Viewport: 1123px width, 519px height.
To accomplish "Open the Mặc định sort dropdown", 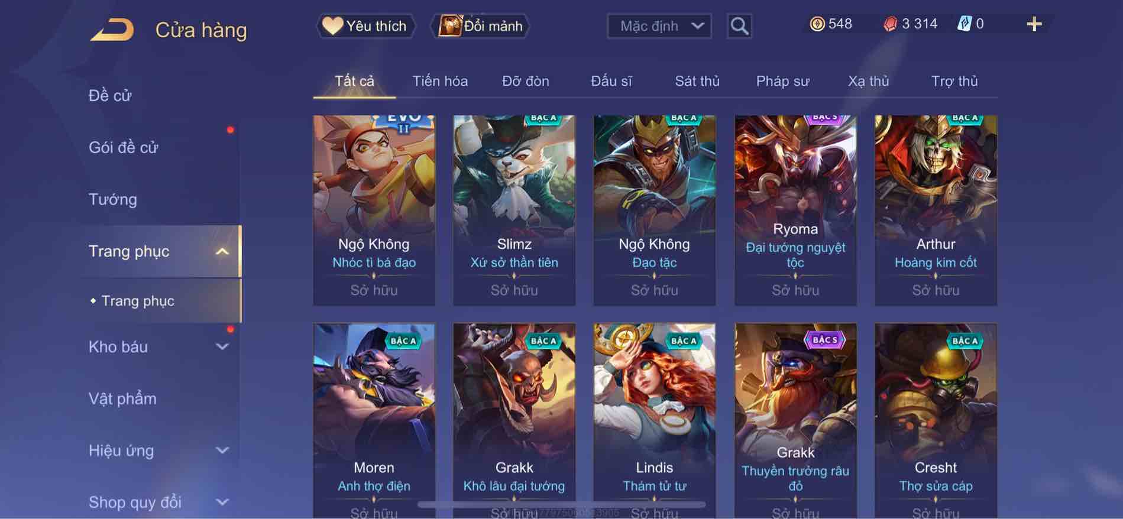I will tap(659, 26).
